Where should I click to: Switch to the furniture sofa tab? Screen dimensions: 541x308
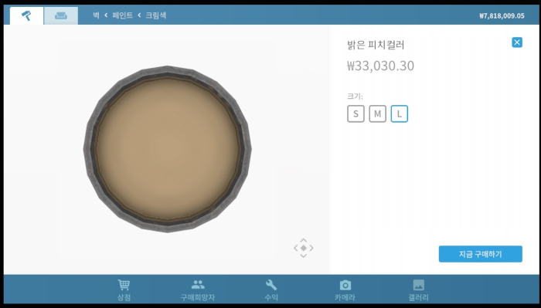(x=61, y=16)
